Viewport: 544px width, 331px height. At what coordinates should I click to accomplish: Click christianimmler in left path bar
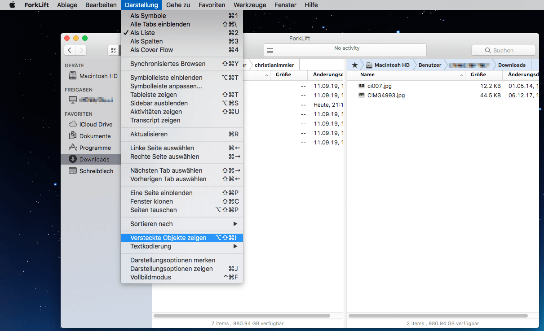tap(274, 65)
